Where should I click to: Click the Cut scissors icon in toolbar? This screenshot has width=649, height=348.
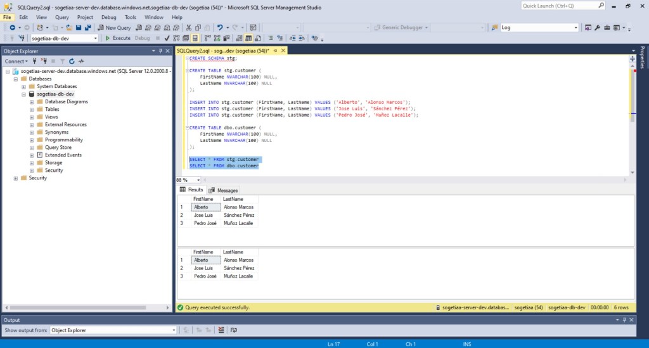pos(189,28)
